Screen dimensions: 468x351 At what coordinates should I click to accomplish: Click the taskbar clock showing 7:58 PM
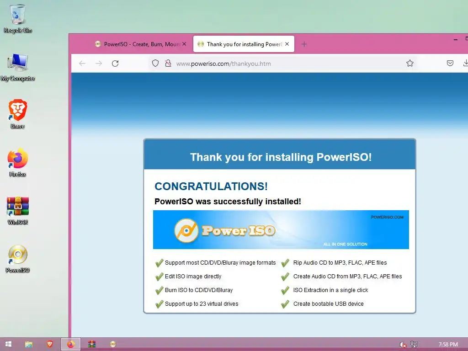448,345
